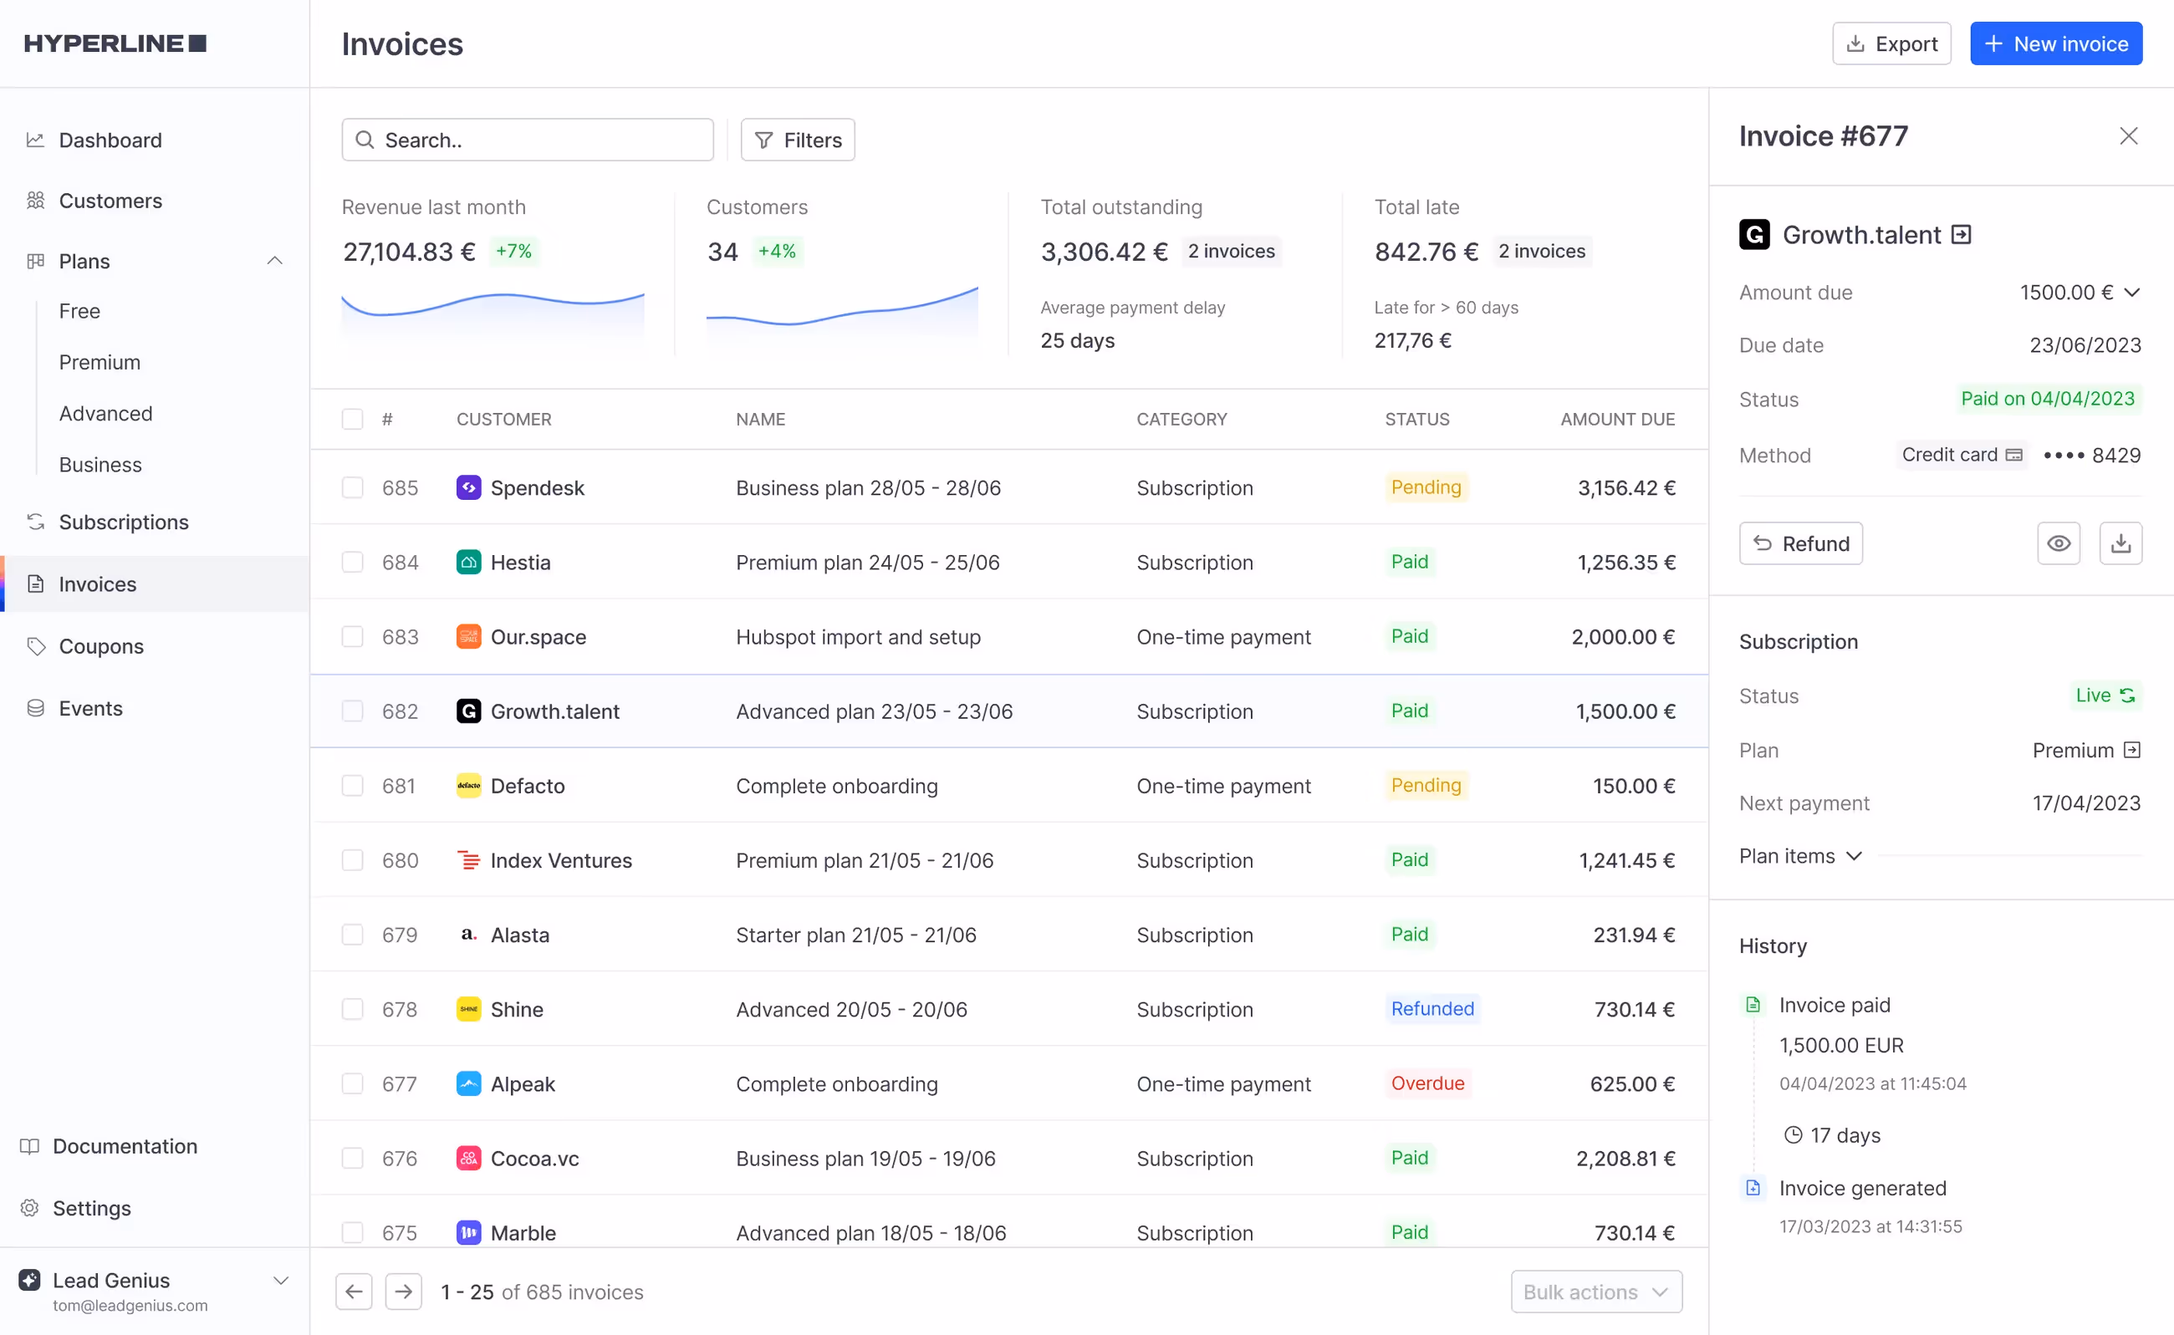Open Growth.talent customer via external link icon
Viewport: 2174px width, 1335px height.
[1961, 234]
